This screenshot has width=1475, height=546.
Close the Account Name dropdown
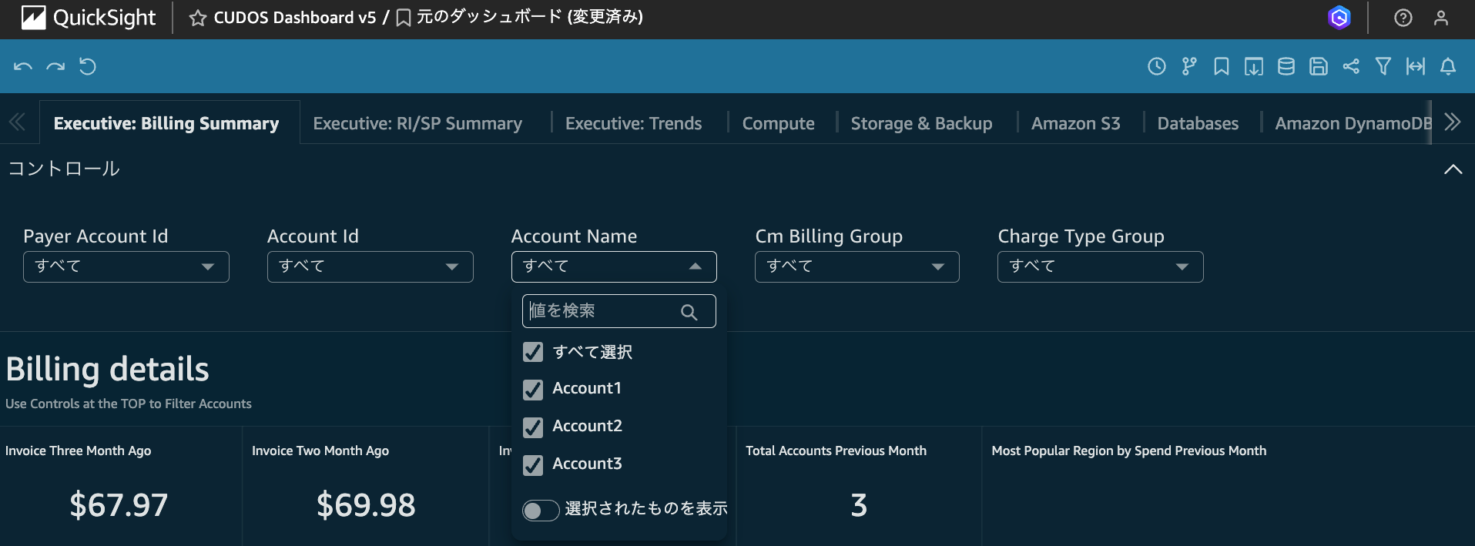(x=614, y=266)
